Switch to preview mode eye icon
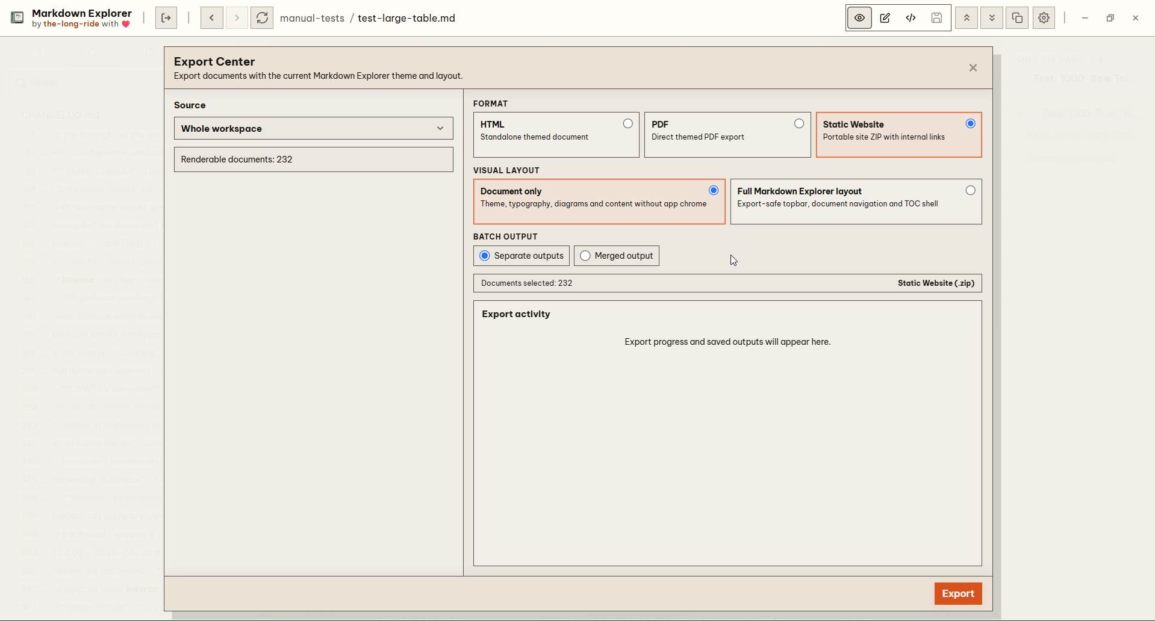 [x=859, y=18]
